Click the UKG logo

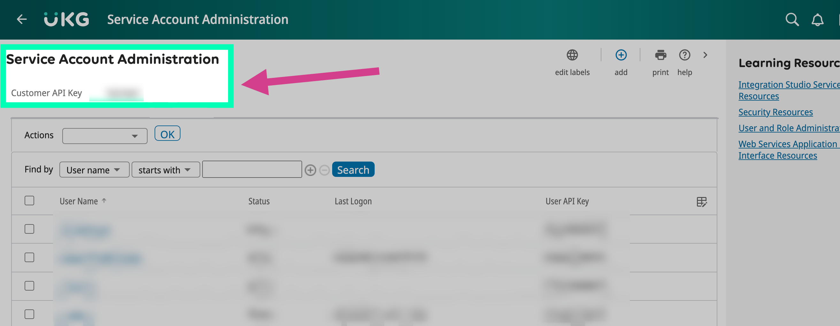(x=66, y=19)
